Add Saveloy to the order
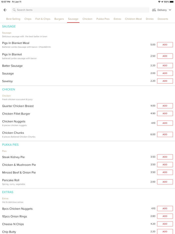 [x=165, y=81]
